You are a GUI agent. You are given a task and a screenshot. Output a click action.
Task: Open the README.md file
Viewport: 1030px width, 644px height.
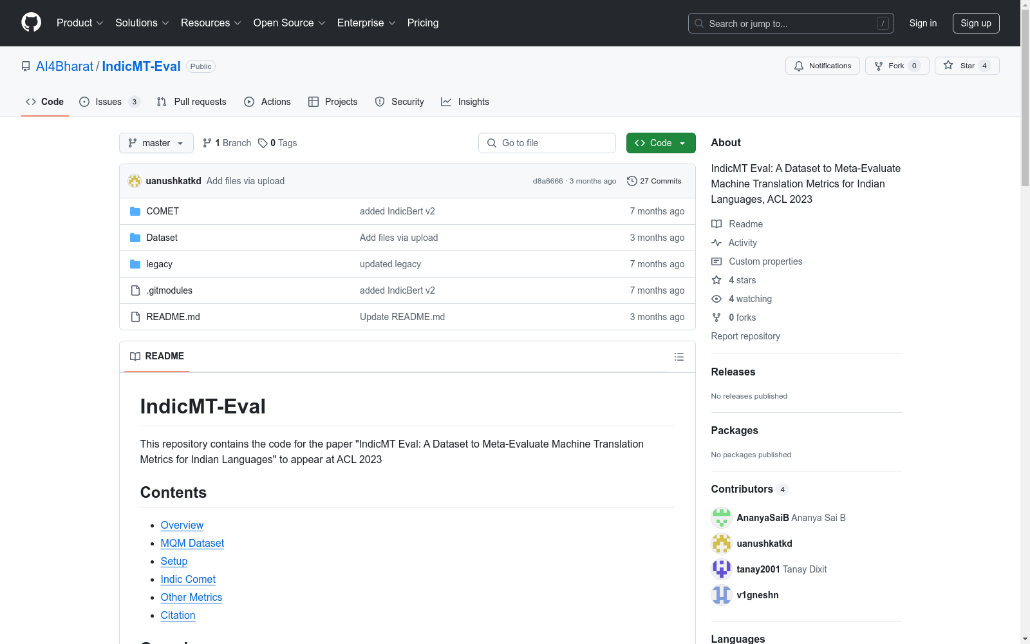(173, 317)
